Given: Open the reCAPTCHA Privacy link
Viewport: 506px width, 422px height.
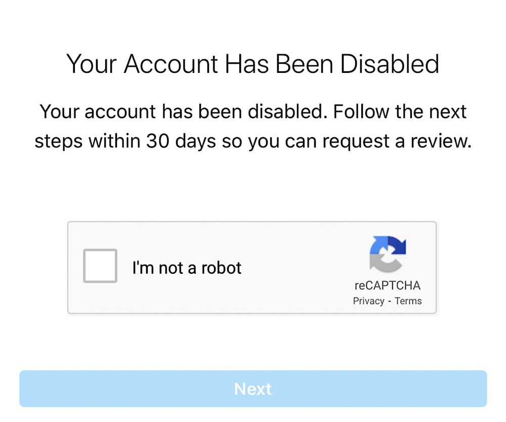Looking at the screenshot, I should point(368,301).
